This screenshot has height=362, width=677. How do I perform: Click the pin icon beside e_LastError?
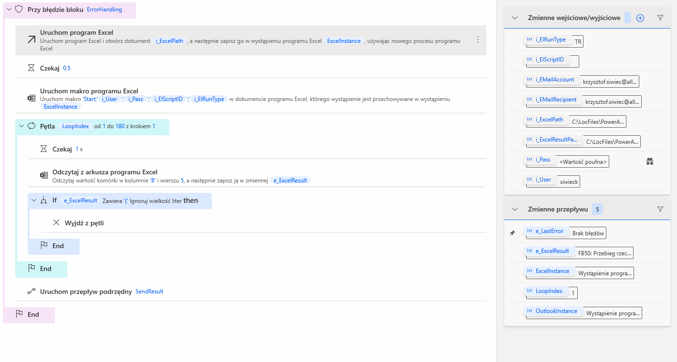tap(512, 233)
